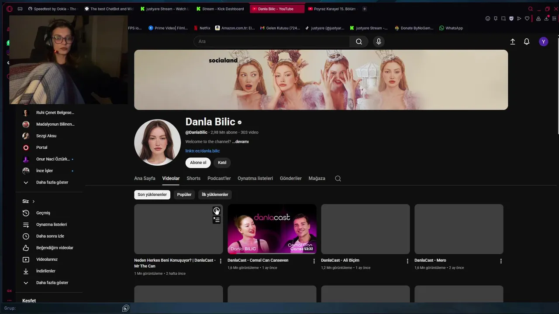Open the Opera GX menu logo
Image resolution: width=559 pixels, height=314 pixels.
coord(9,9)
